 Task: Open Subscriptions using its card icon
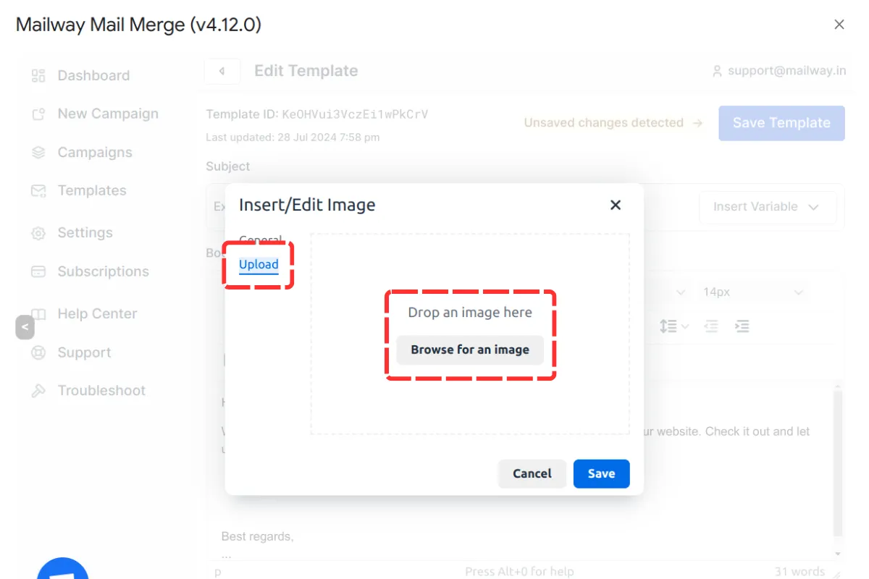click(x=38, y=271)
